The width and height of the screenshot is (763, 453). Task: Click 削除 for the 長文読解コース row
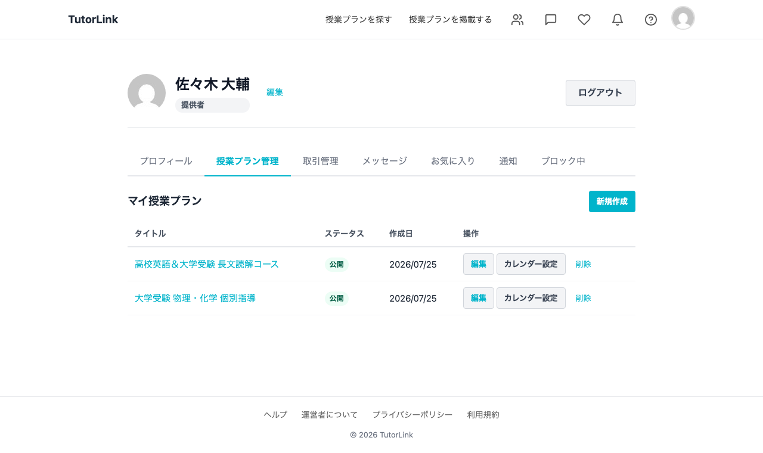584,264
